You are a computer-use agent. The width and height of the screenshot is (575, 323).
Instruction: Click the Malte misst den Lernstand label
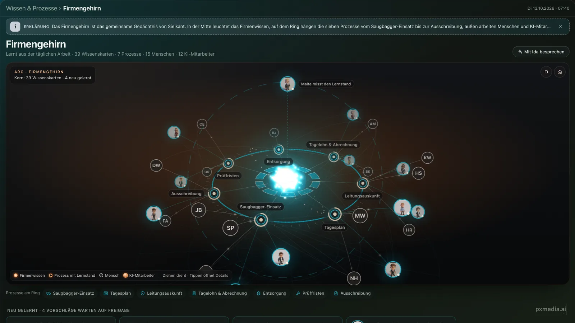point(326,84)
